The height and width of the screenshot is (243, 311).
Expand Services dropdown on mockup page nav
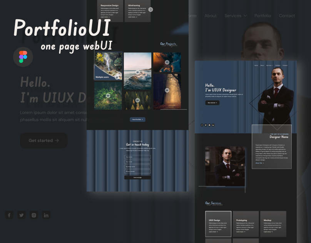pyautogui.click(x=269, y=65)
